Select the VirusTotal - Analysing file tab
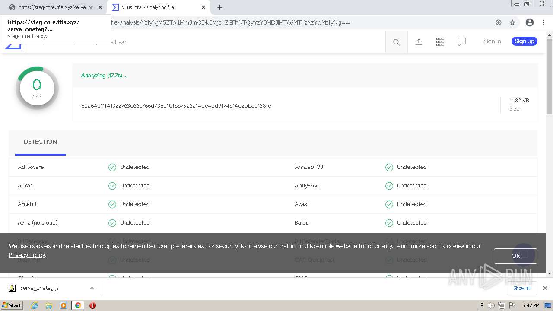Screen dimensions: 553x311 pos(158,7)
